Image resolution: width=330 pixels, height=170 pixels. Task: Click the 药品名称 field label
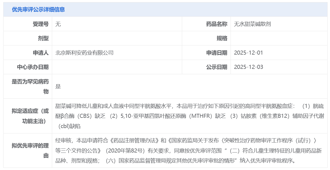216,24
